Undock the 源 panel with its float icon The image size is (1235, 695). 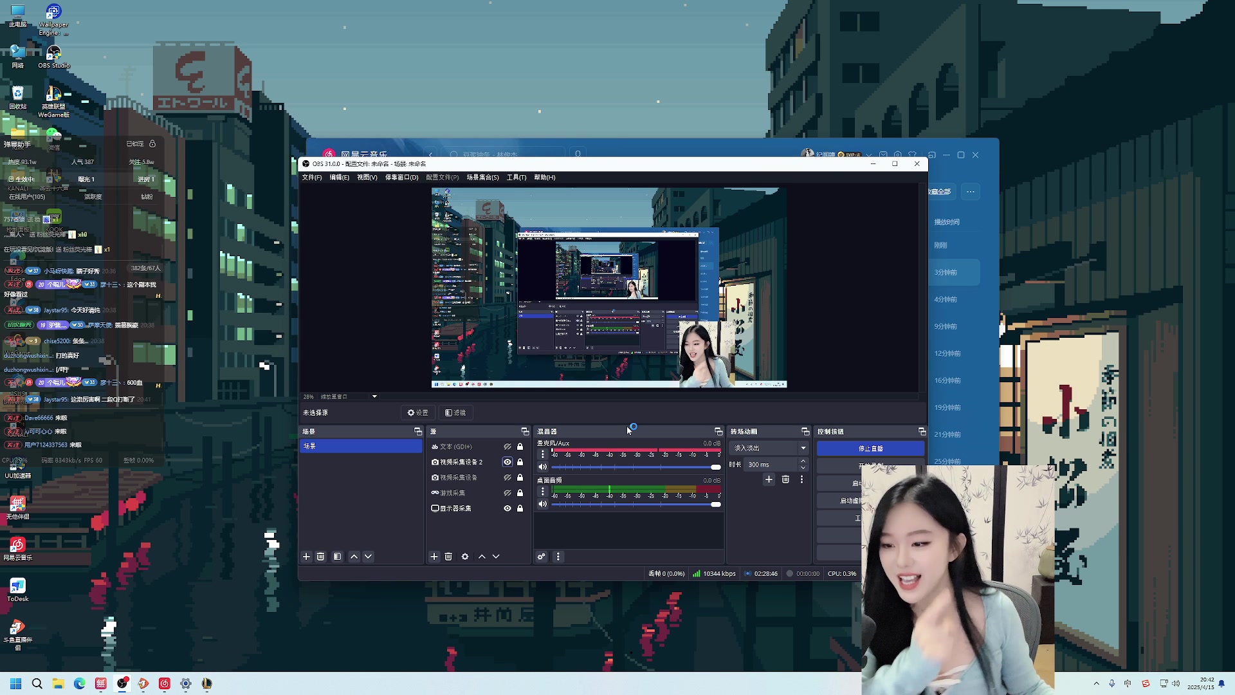coord(525,431)
